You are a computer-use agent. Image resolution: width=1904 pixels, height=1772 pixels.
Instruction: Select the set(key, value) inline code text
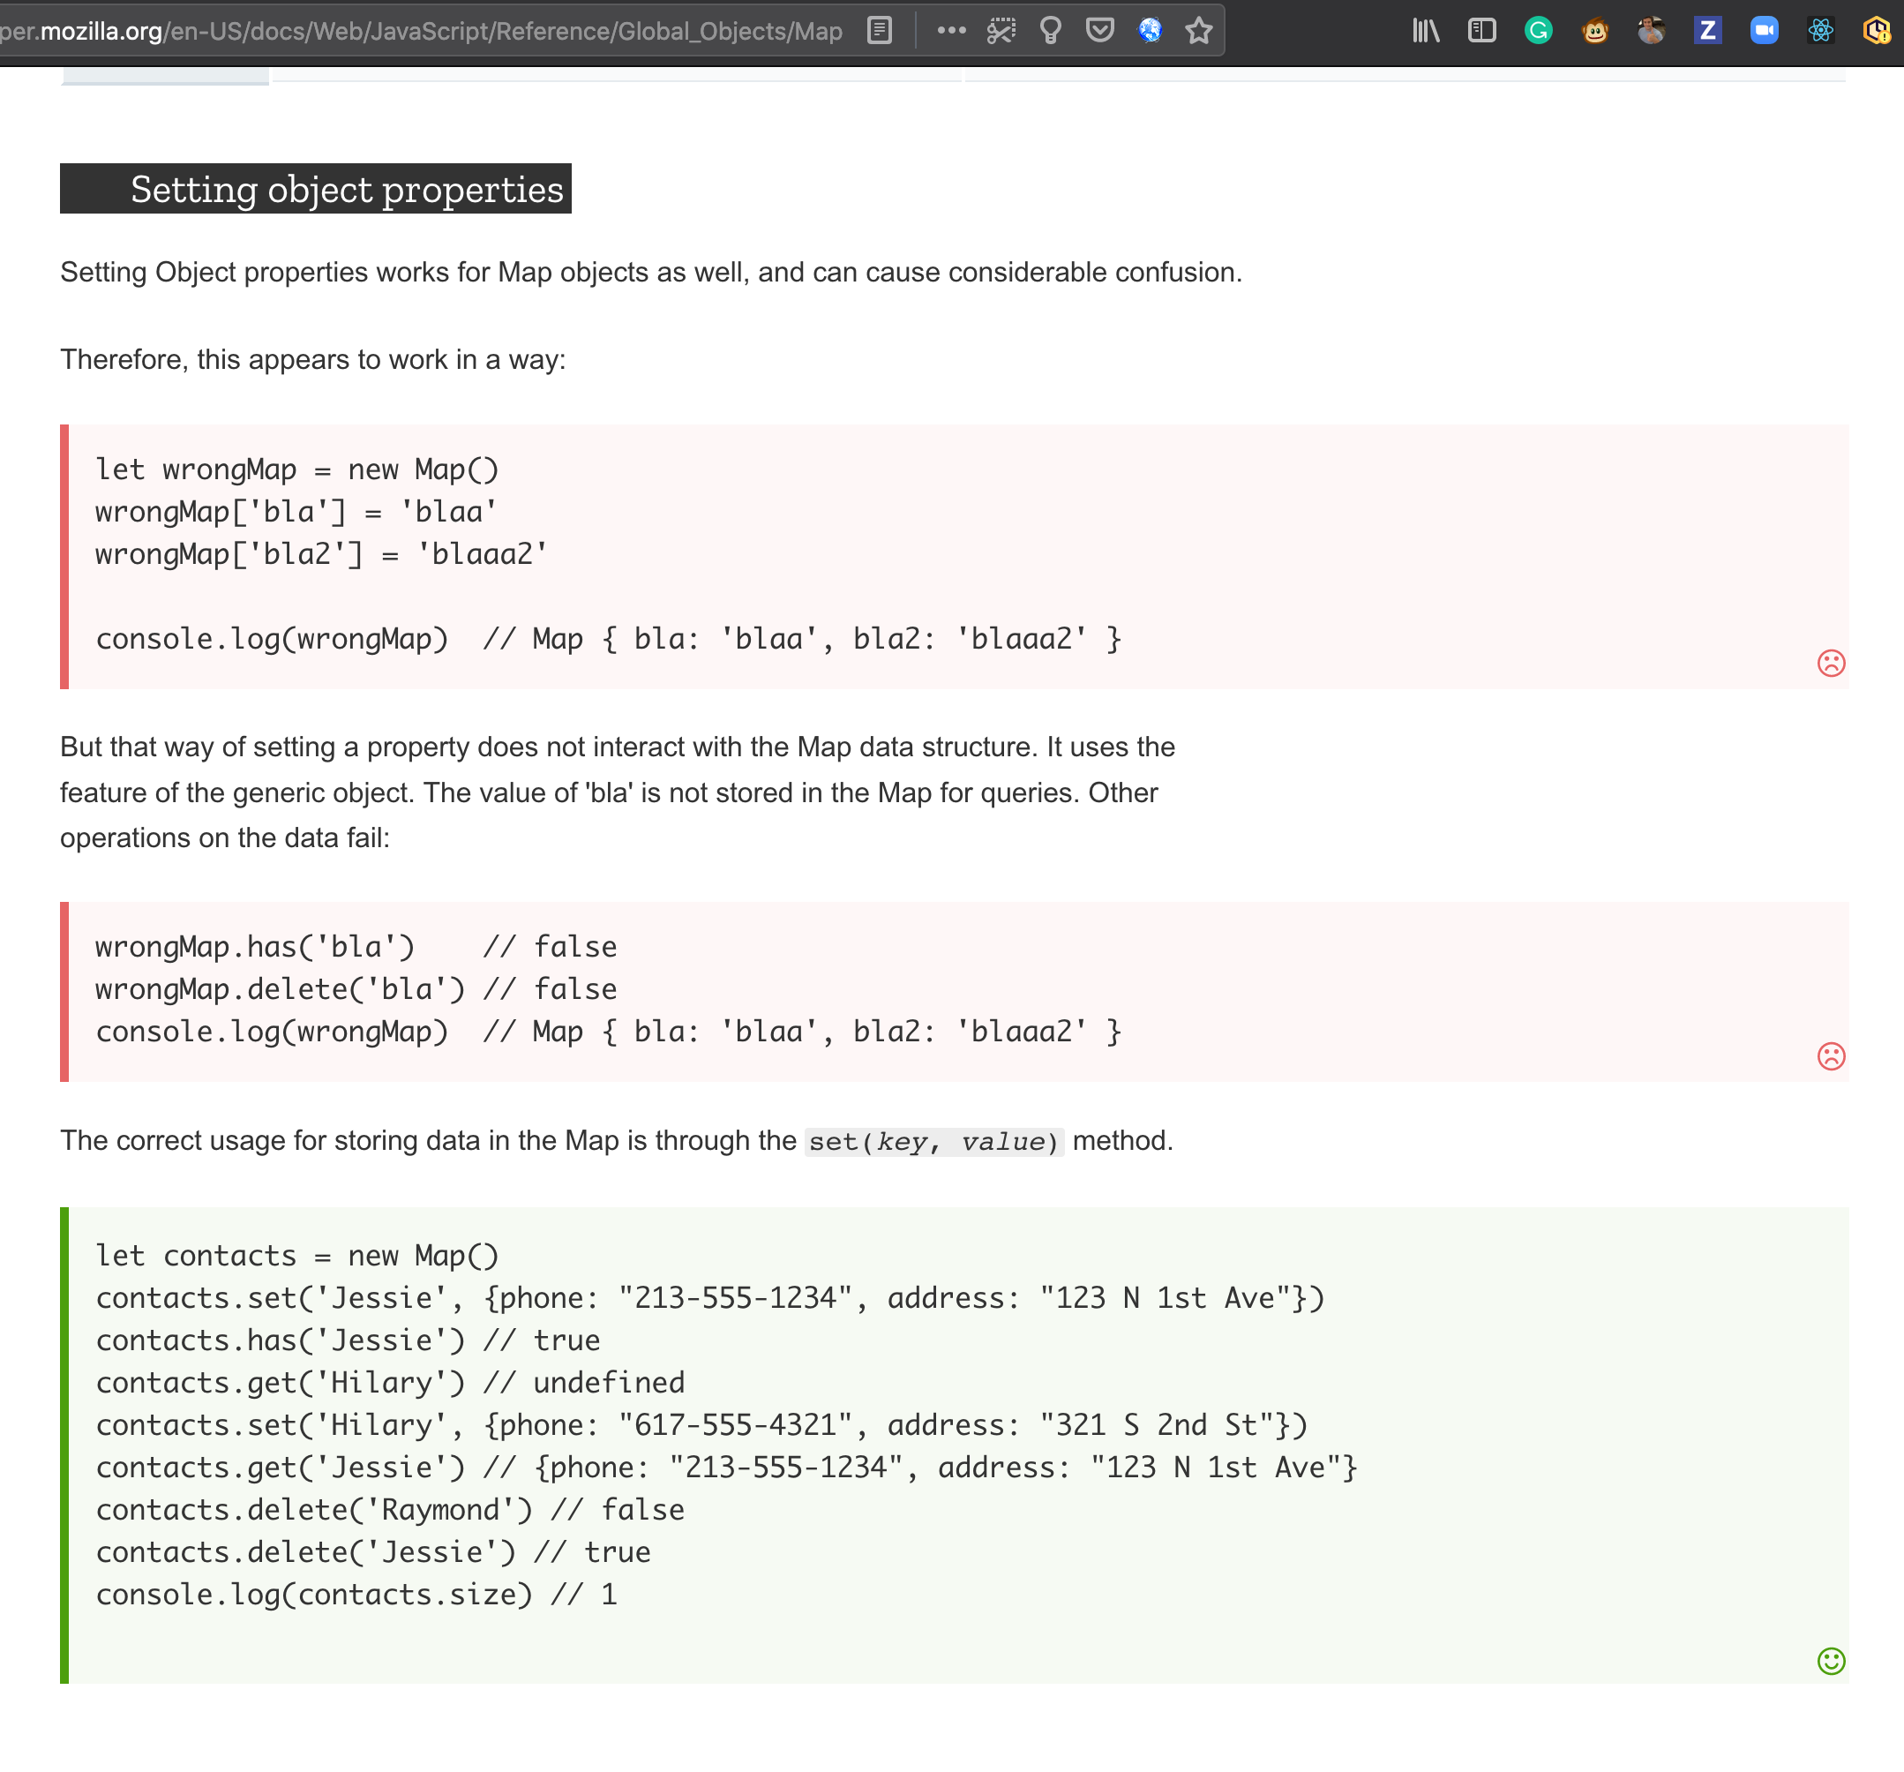(933, 1141)
